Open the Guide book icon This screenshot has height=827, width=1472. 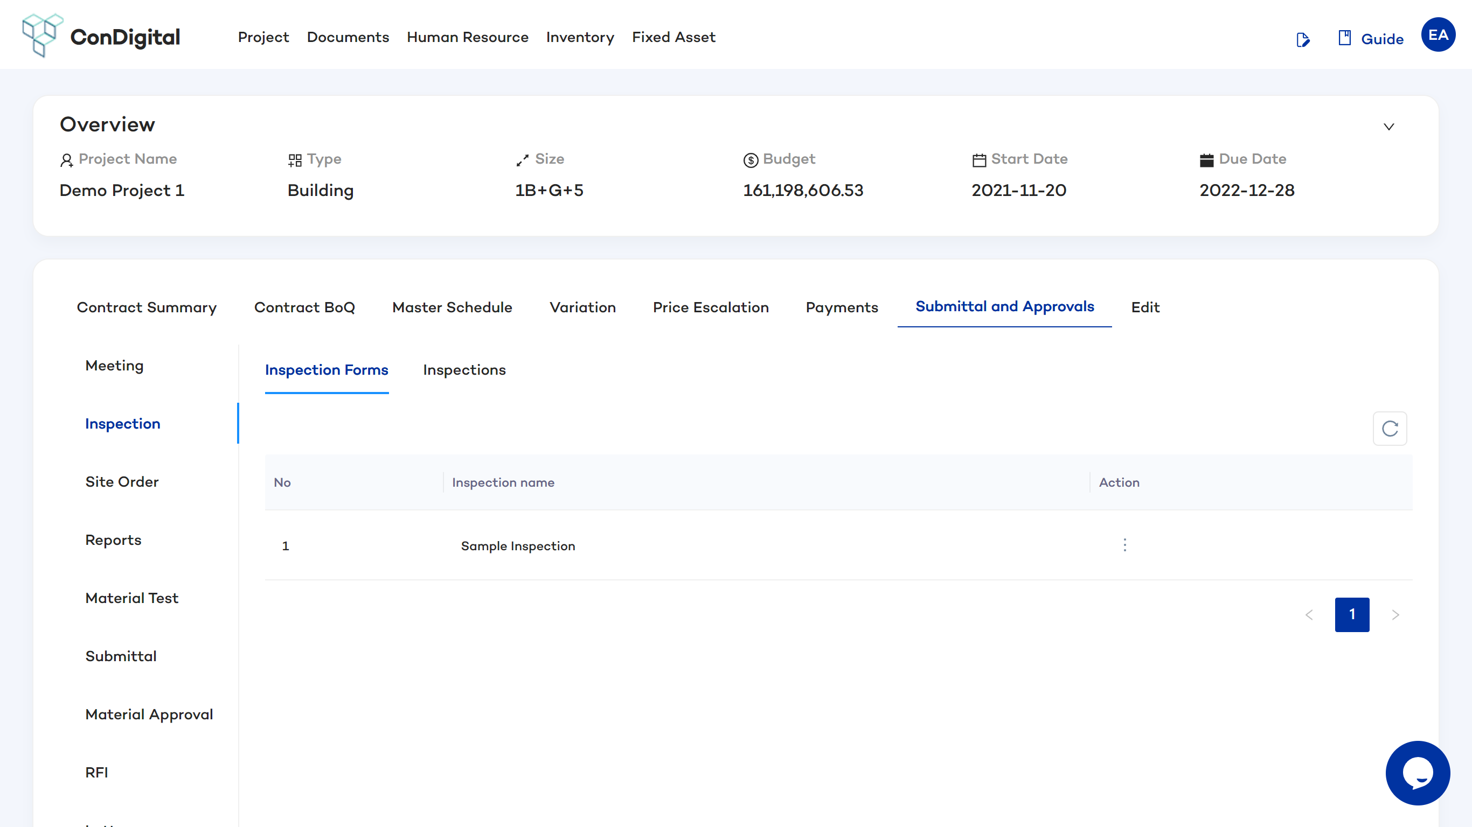[x=1344, y=38]
